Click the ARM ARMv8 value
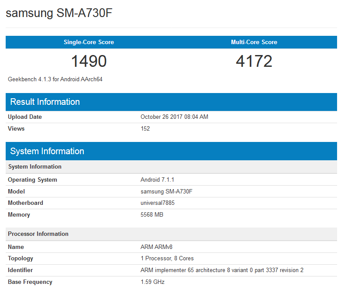The height and width of the screenshot is (290, 341). tap(156, 247)
